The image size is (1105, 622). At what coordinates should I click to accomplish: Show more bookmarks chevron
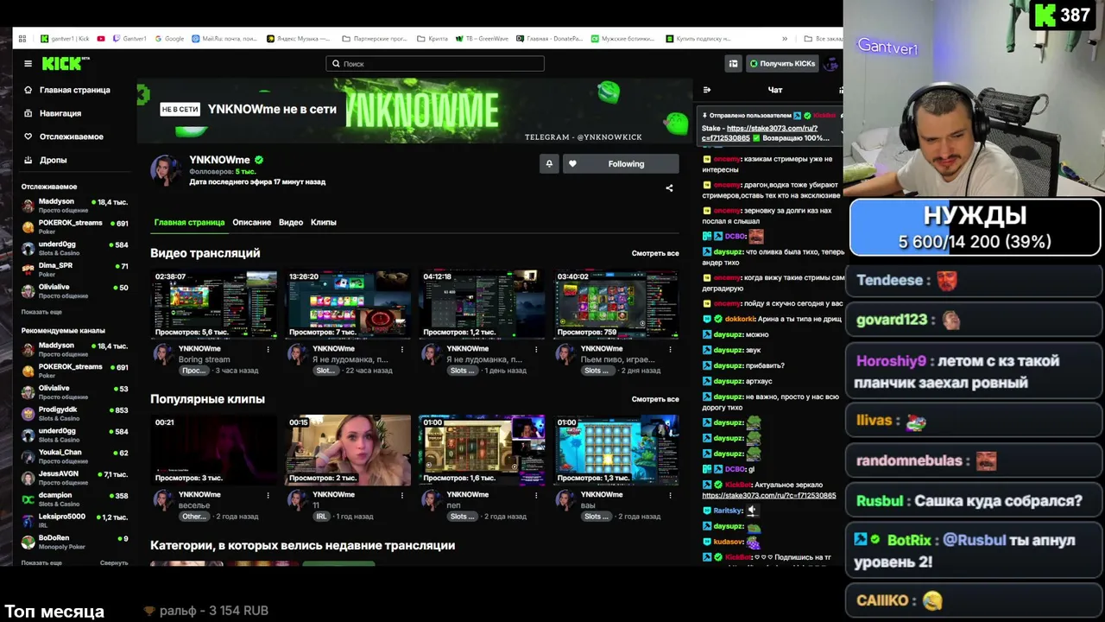[785, 38]
